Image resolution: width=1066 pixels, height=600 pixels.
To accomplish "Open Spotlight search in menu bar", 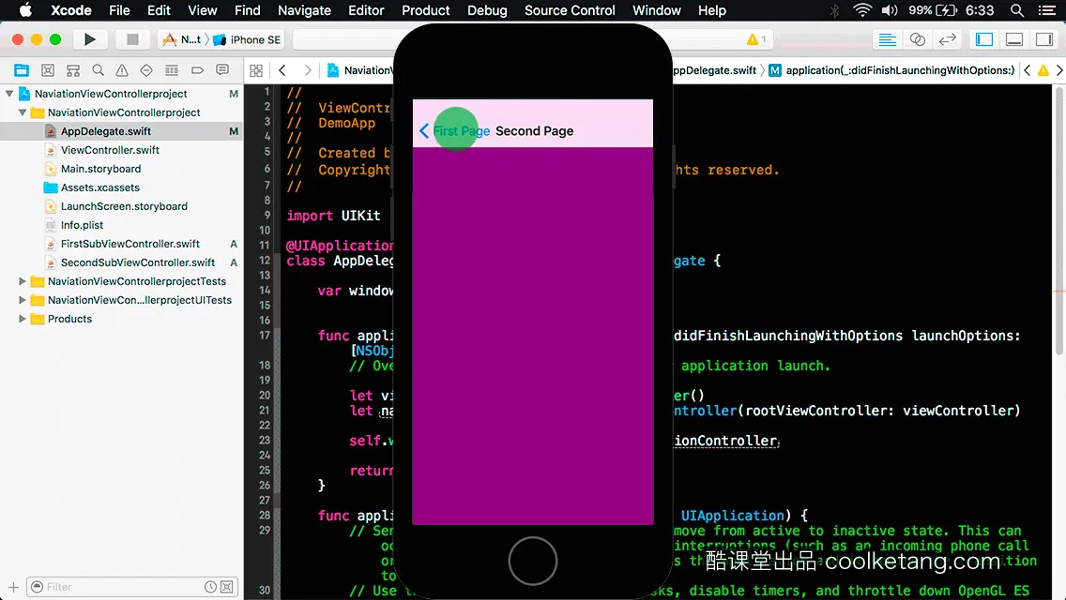I will 1017,10.
